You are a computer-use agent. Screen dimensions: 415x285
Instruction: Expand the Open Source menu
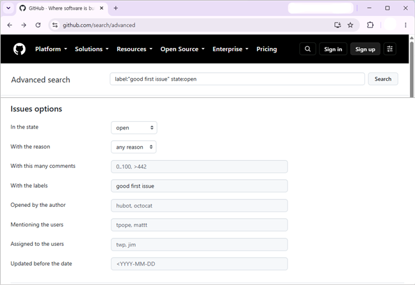click(x=183, y=49)
